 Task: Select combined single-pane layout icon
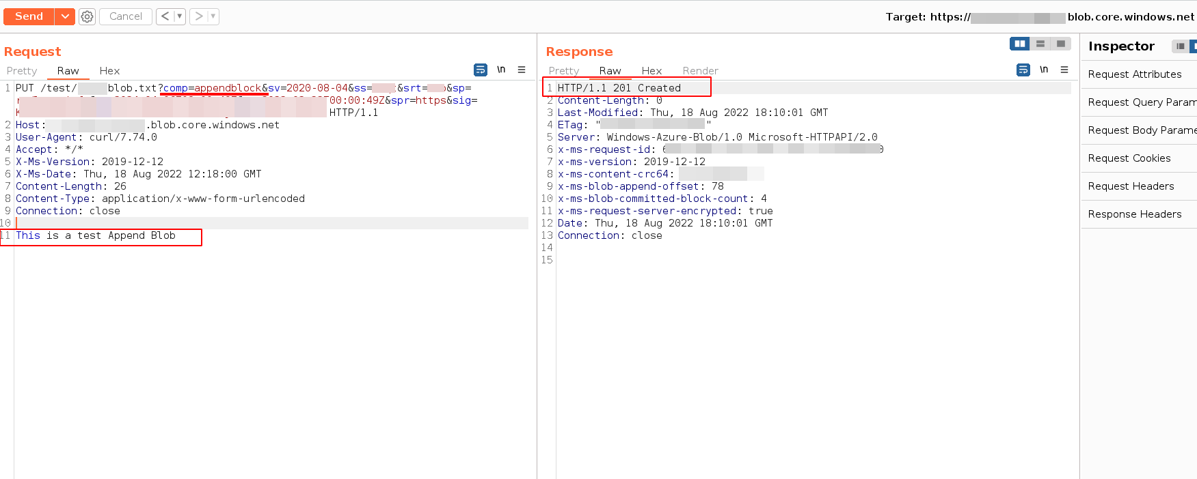(x=1061, y=44)
